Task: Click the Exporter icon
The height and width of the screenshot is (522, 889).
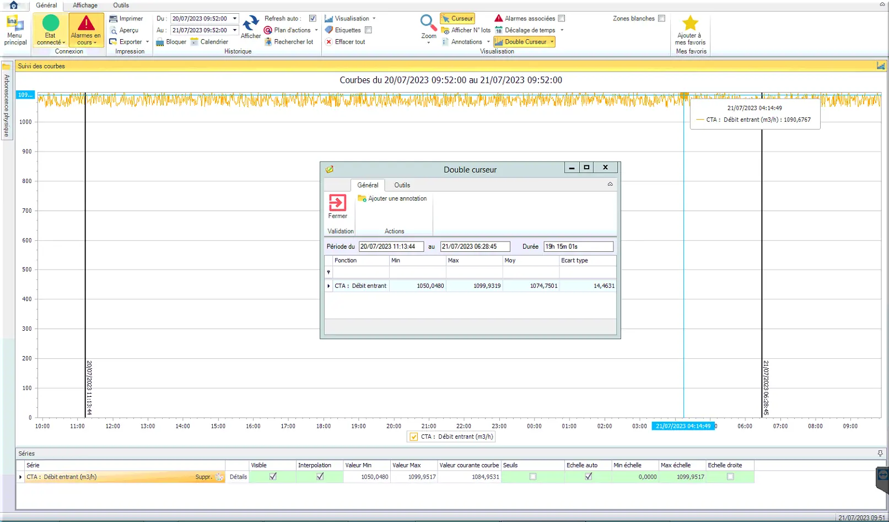Action: click(113, 42)
